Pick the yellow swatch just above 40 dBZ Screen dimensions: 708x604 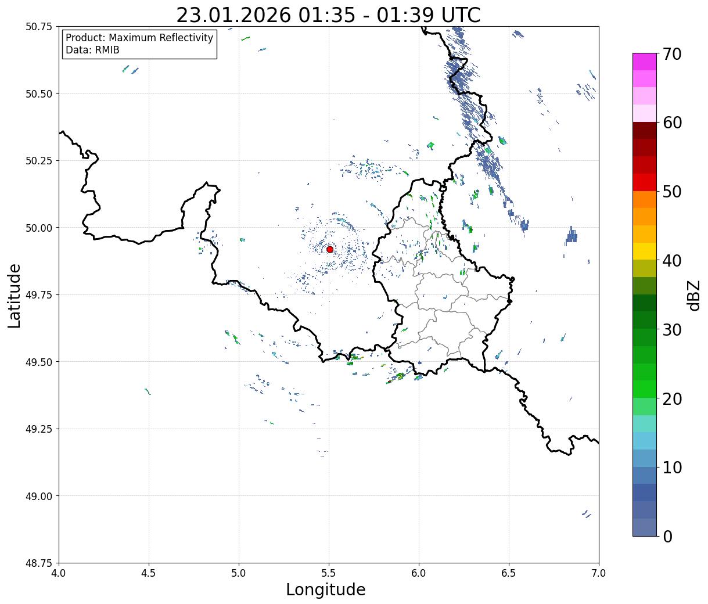[644, 251]
